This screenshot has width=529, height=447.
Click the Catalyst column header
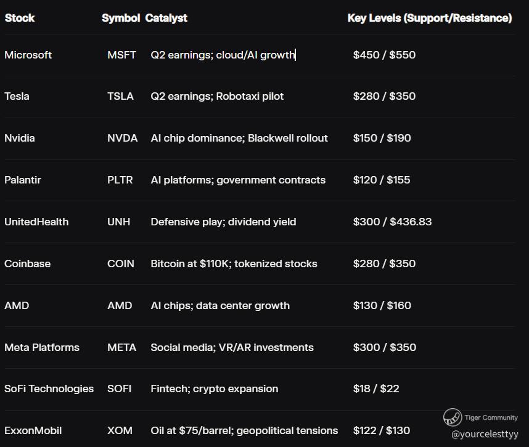166,18
